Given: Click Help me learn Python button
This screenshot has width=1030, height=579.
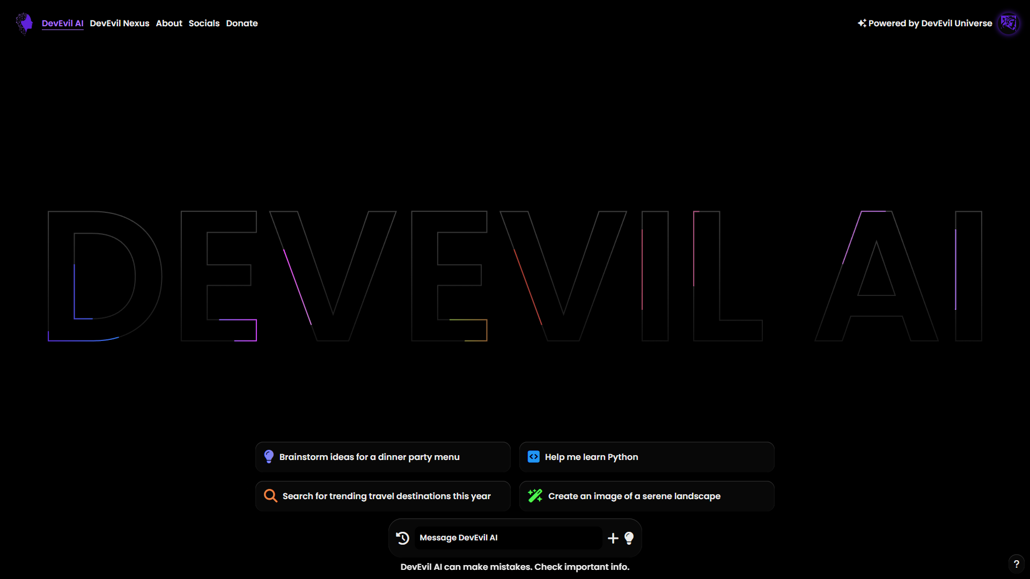Looking at the screenshot, I should (x=646, y=456).
